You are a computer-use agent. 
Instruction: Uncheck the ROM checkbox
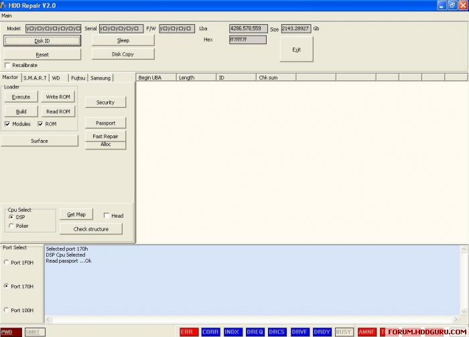[40, 124]
